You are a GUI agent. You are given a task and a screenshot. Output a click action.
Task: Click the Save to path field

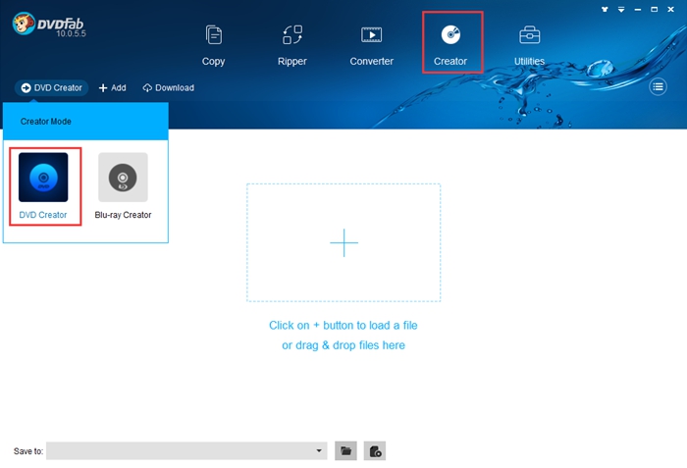pyautogui.click(x=186, y=451)
